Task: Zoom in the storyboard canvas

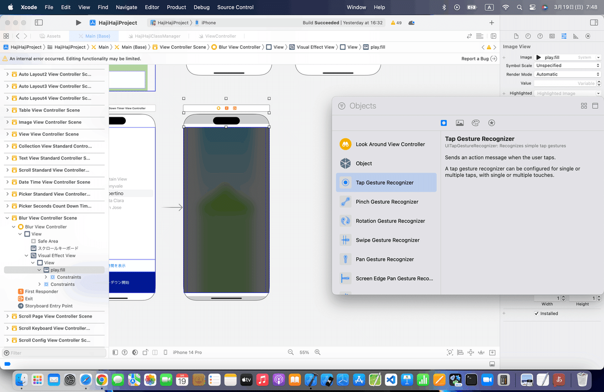Action: pos(318,352)
